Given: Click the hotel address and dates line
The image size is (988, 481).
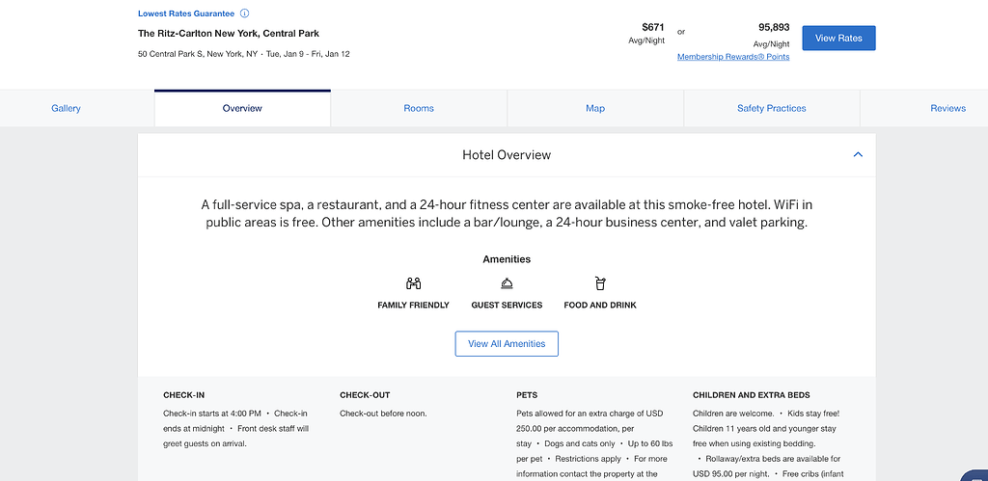Looking at the screenshot, I should tap(244, 54).
